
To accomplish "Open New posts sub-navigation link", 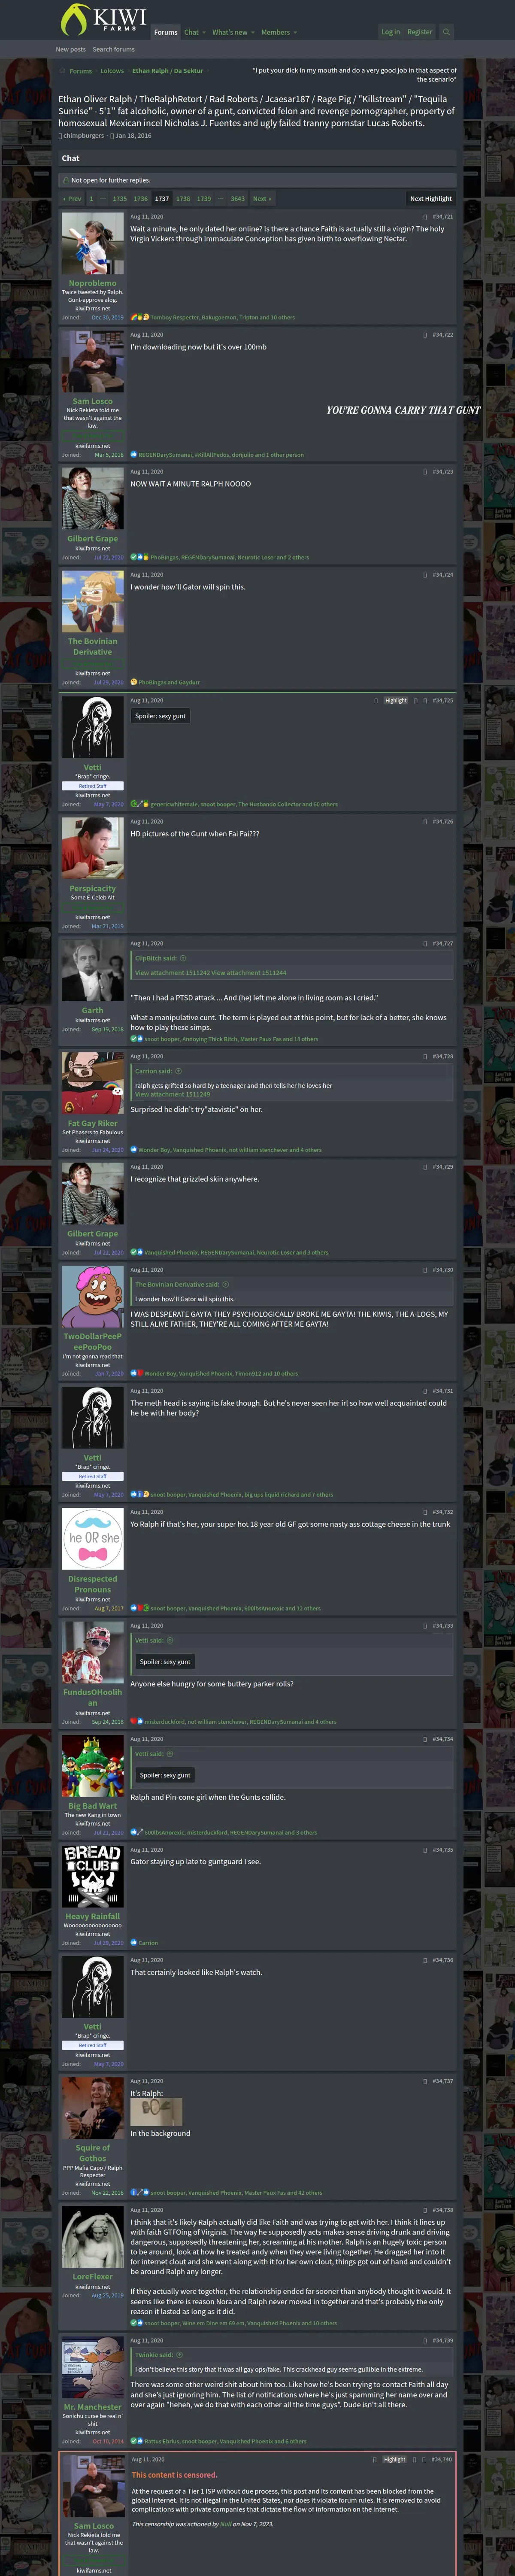I will pos(70,49).
